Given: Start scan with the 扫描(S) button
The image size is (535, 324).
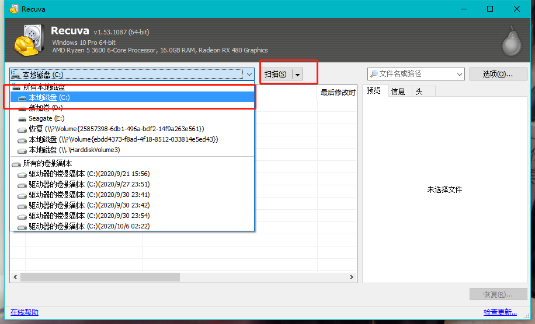Looking at the screenshot, I should [275, 74].
